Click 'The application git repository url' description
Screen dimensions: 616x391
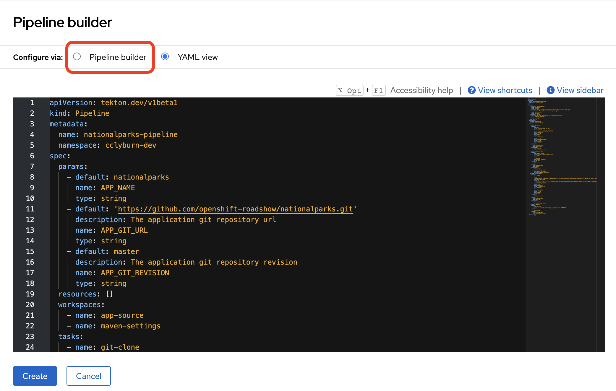203,220
